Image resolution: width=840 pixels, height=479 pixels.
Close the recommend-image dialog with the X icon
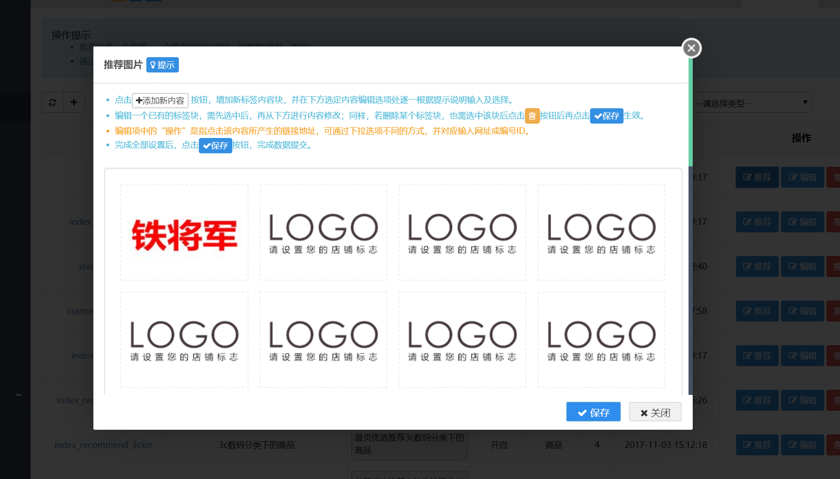[x=691, y=48]
